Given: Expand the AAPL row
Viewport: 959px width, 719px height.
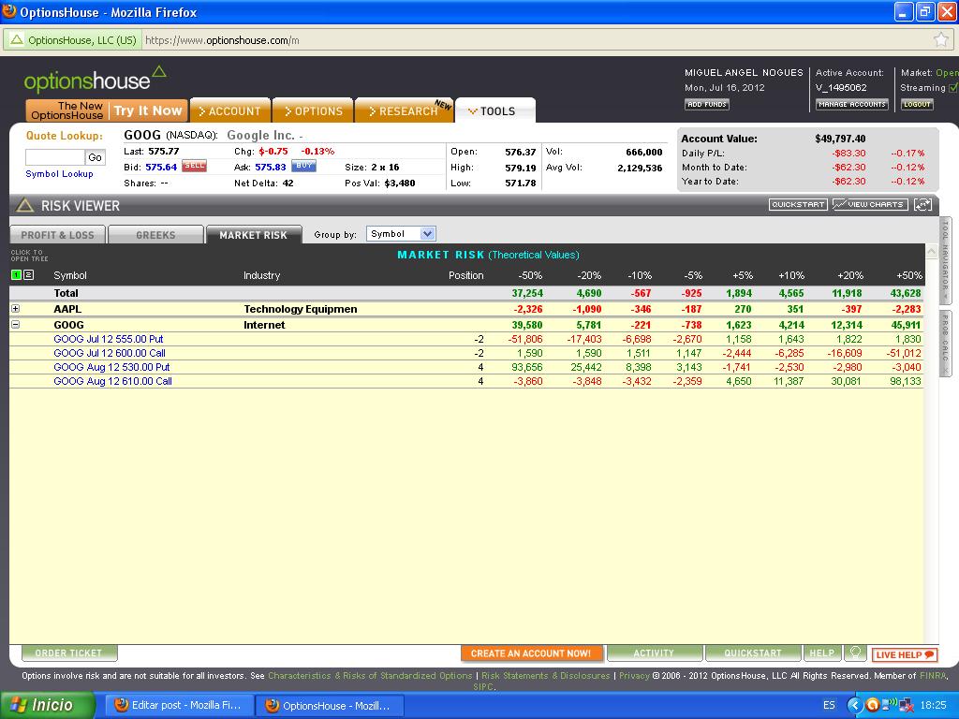Looking at the screenshot, I should coord(15,309).
